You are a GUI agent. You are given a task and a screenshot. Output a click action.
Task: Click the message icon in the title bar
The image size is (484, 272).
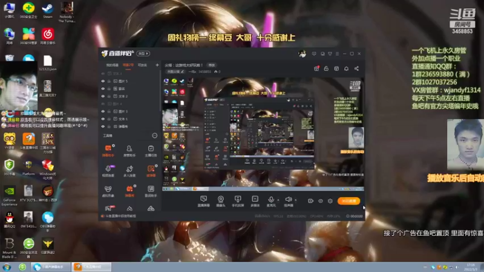314,54
